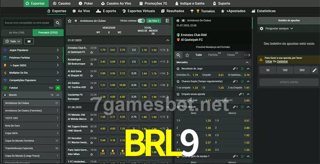Go to Ao Vivo sub-navigation

pos(81,11)
